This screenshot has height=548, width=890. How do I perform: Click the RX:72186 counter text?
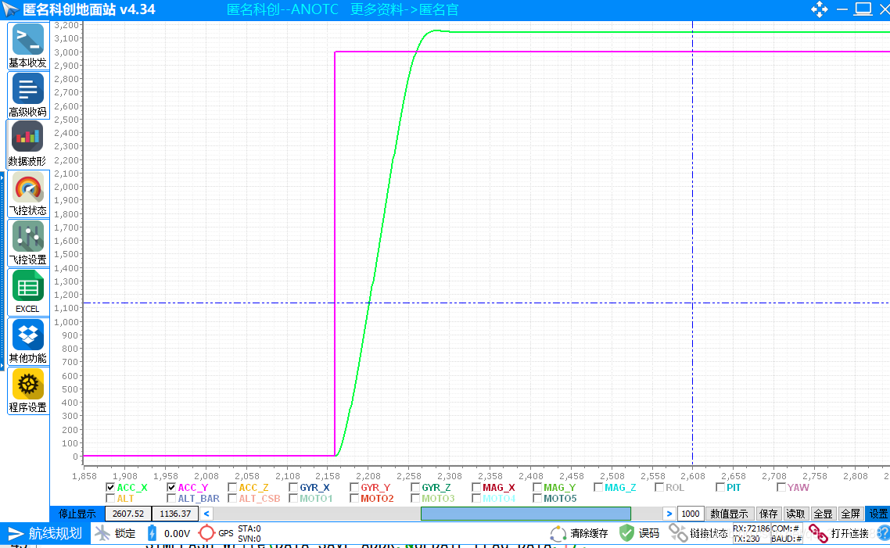[x=751, y=528]
